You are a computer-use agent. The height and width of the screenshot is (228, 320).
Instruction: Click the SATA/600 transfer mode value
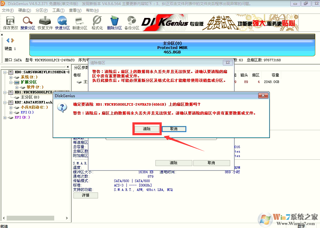point(132,181)
